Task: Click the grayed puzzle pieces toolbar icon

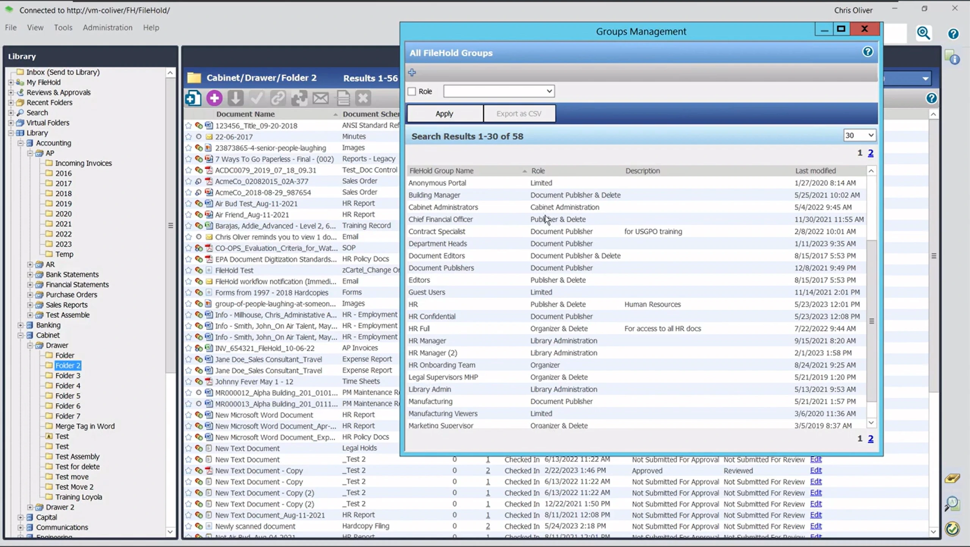Action: point(299,98)
